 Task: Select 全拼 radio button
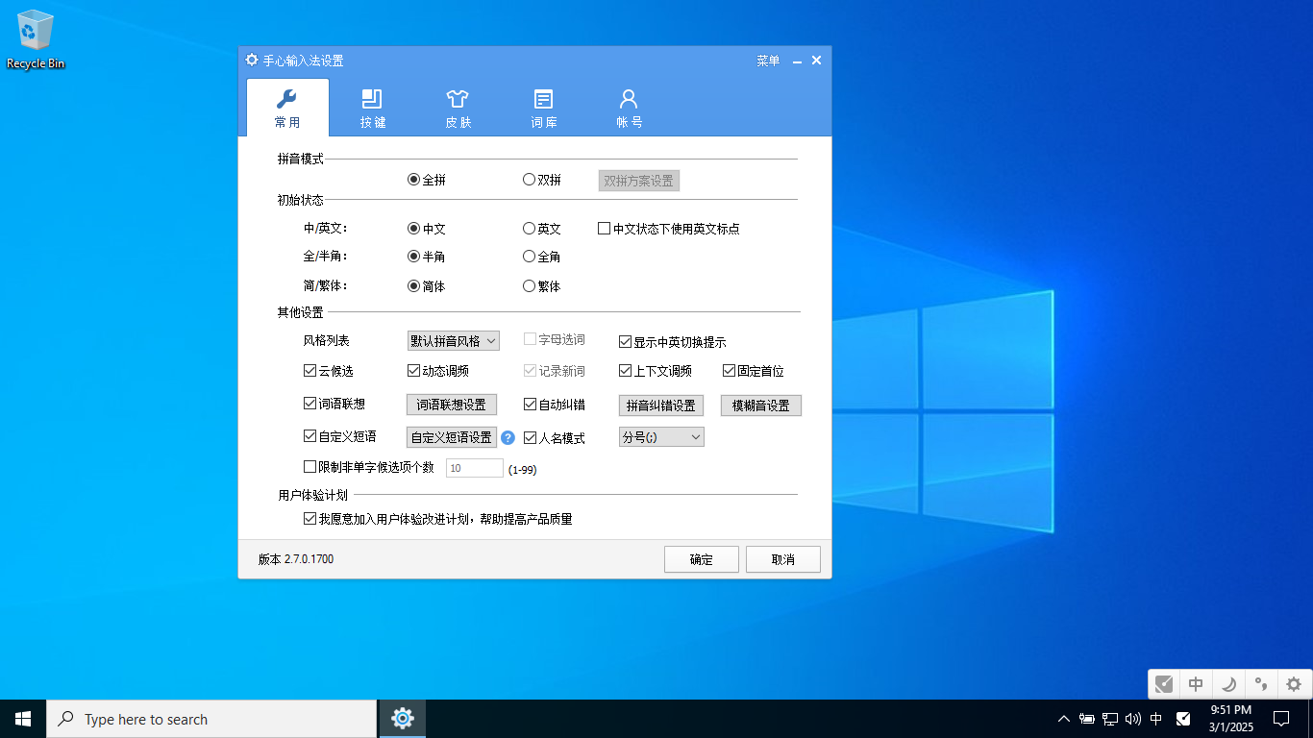coord(414,180)
